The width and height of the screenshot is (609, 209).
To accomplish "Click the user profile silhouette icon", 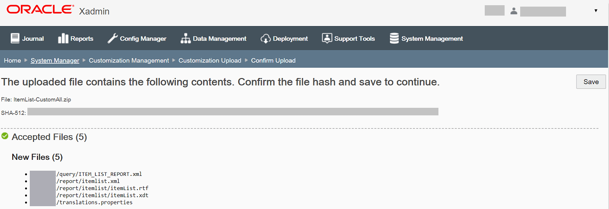I will [514, 11].
